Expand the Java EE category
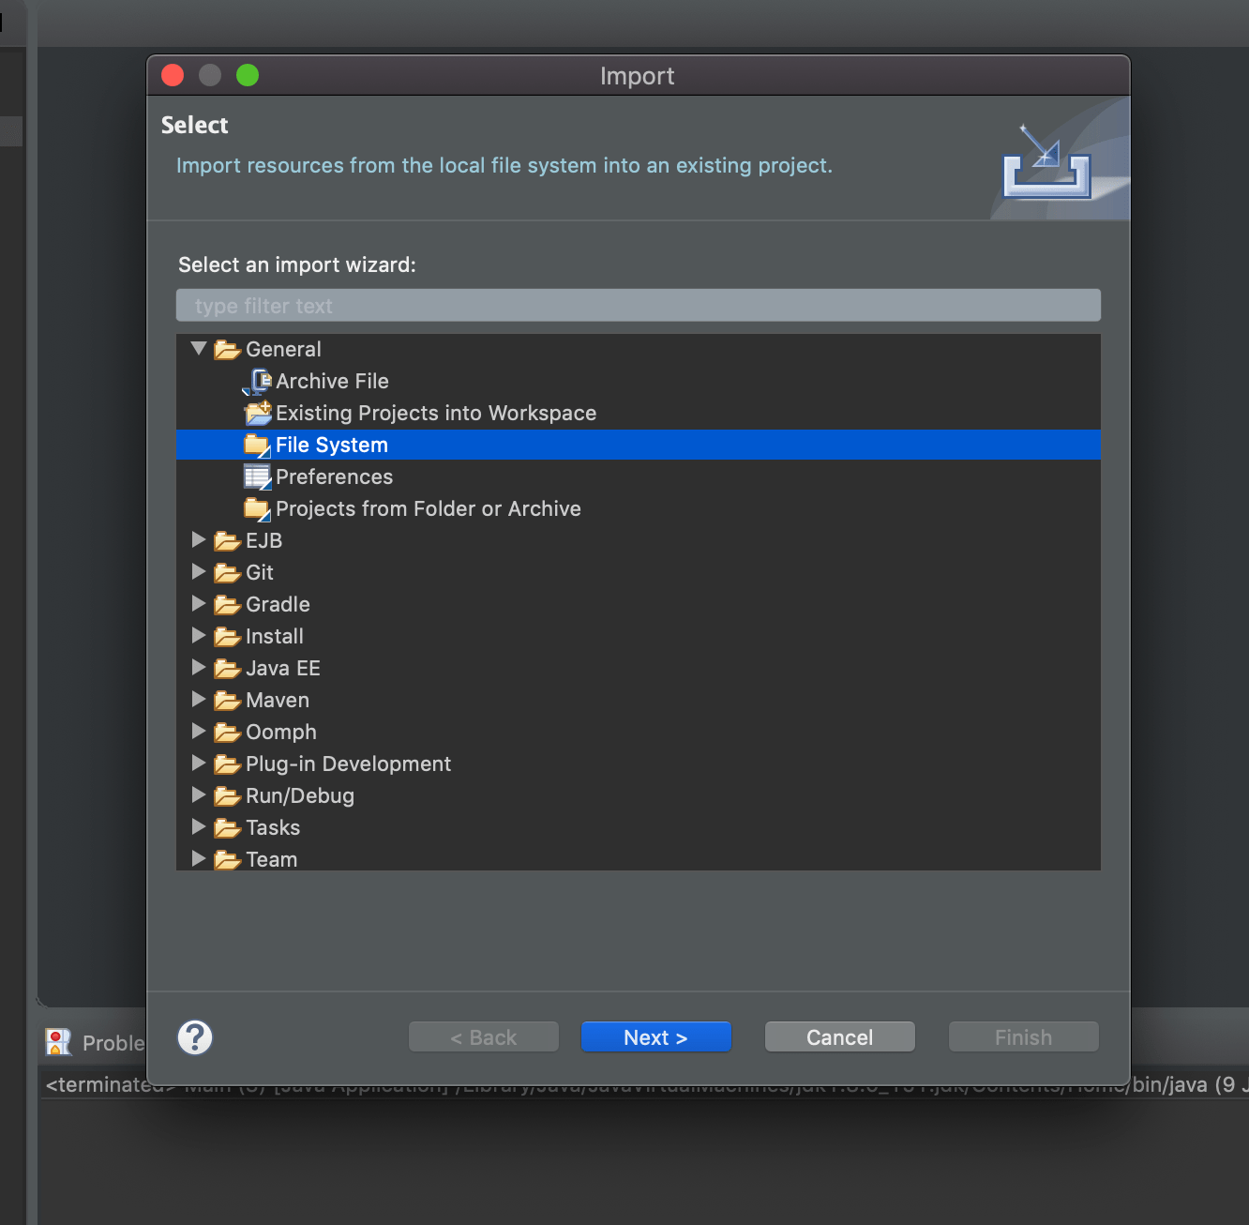This screenshot has width=1249, height=1225. pyautogui.click(x=198, y=667)
